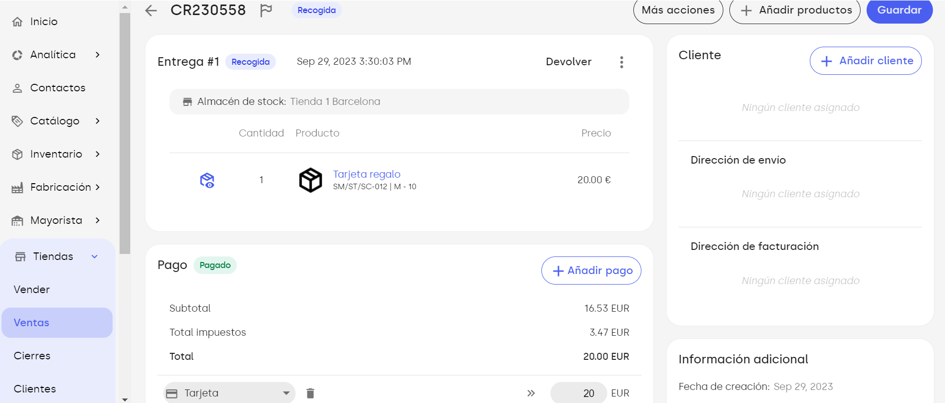Click the Inventario box icon
This screenshot has width=945, height=403.
(x=18, y=155)
